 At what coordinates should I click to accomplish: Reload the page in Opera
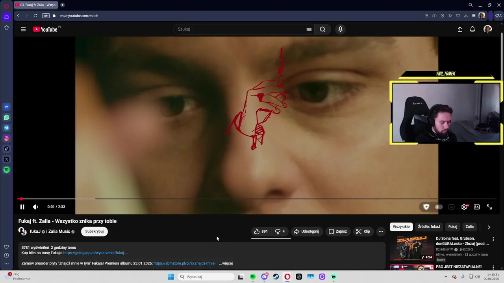coord(35,16)
